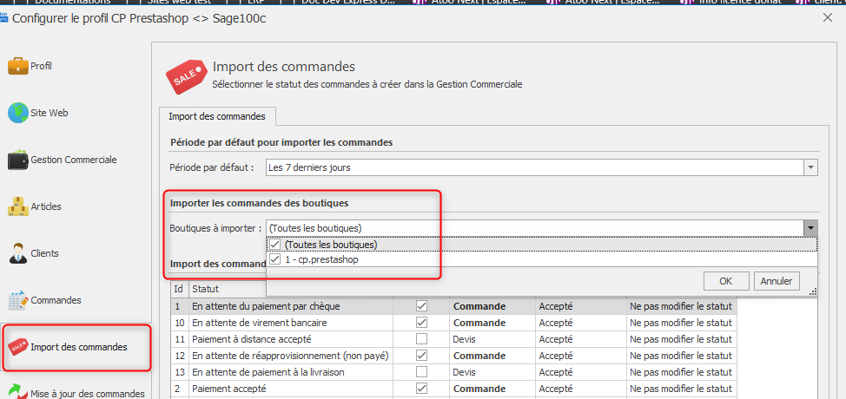
Task: Open the Clients settings page
Action: pos(45,253)
